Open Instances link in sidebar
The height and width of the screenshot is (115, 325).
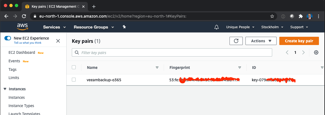point(17,97)
